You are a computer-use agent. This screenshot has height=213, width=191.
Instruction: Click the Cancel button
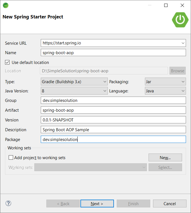170,204
